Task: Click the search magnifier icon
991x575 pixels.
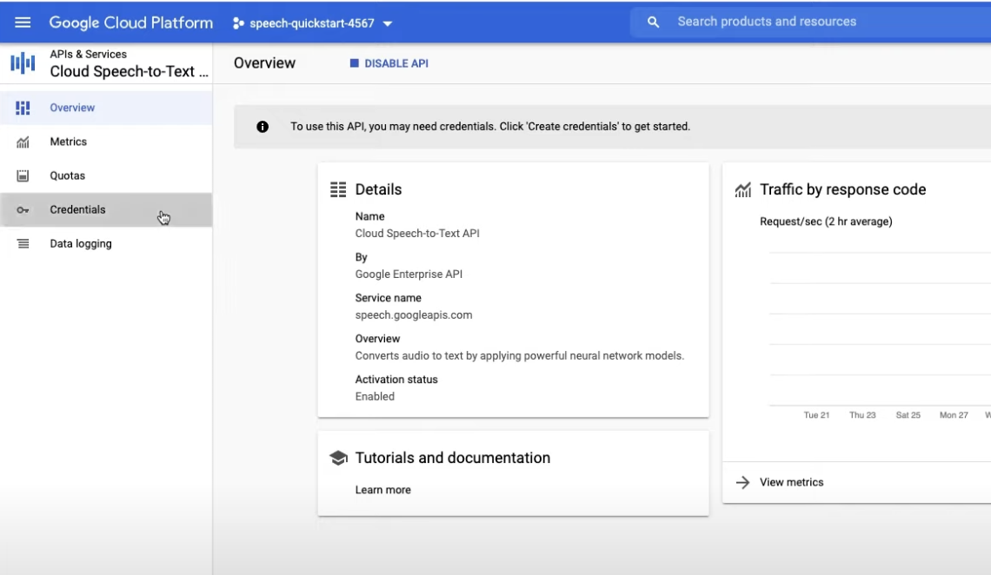Action: (653, 22)
